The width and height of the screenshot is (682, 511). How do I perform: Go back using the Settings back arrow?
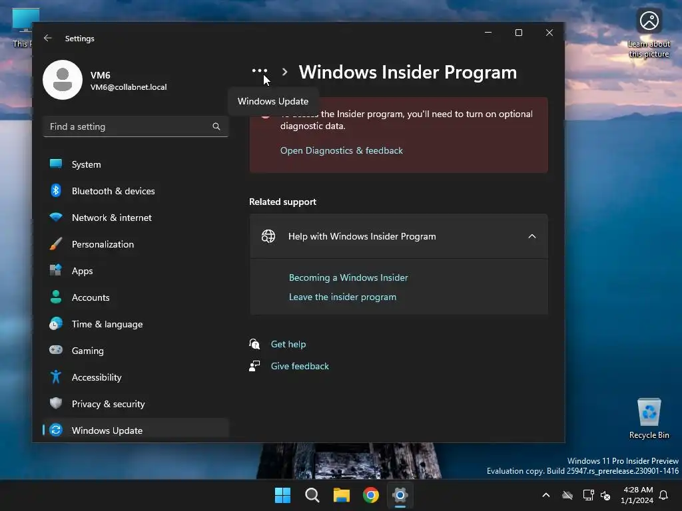pos(48,38)
